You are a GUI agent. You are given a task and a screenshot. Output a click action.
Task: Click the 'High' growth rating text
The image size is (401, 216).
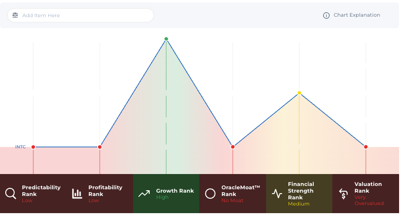[x=163, y=197]
